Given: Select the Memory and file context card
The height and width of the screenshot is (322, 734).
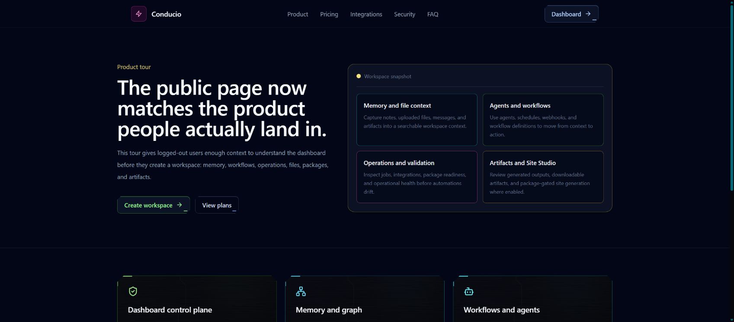Looking at the screenshot, I should (417, 120).
